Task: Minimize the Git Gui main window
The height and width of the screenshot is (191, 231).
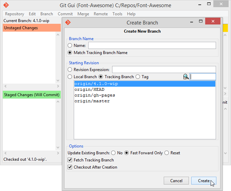Action: coord(200,5)
